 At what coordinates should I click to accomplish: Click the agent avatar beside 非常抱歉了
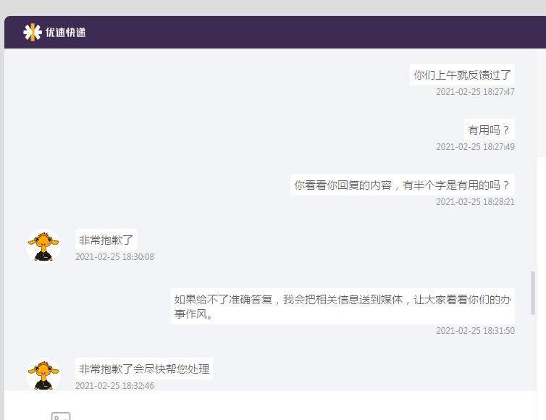[x=43, y=246]
